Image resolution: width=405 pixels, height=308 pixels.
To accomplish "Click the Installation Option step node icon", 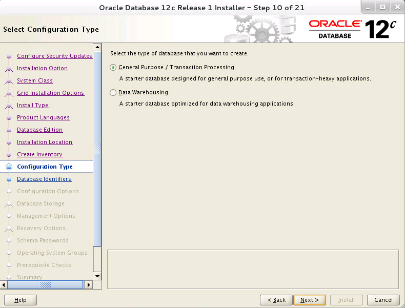I will tap(9, 69).
